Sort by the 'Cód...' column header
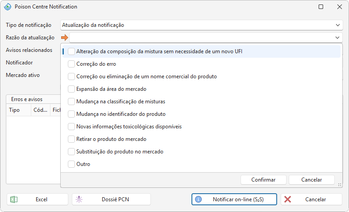Screen dimensions: 349x212 41,110
